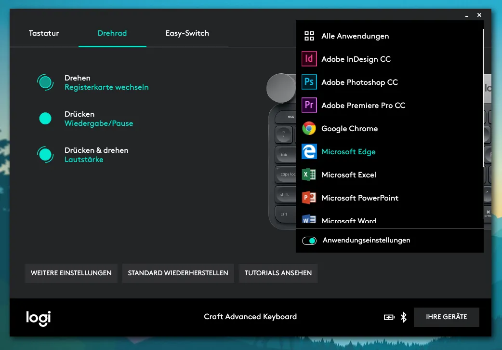Click the logi logo
Viewport: 502px width, 350px height.
(39, 318)
